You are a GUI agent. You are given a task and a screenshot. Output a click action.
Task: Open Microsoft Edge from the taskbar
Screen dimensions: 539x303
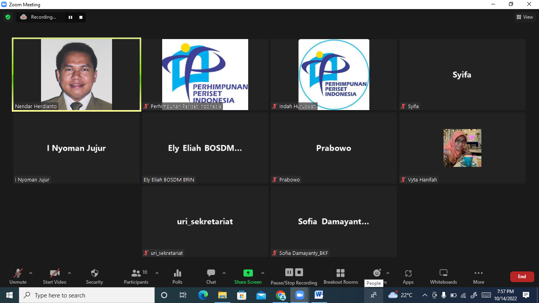click(x=203, y=295)
